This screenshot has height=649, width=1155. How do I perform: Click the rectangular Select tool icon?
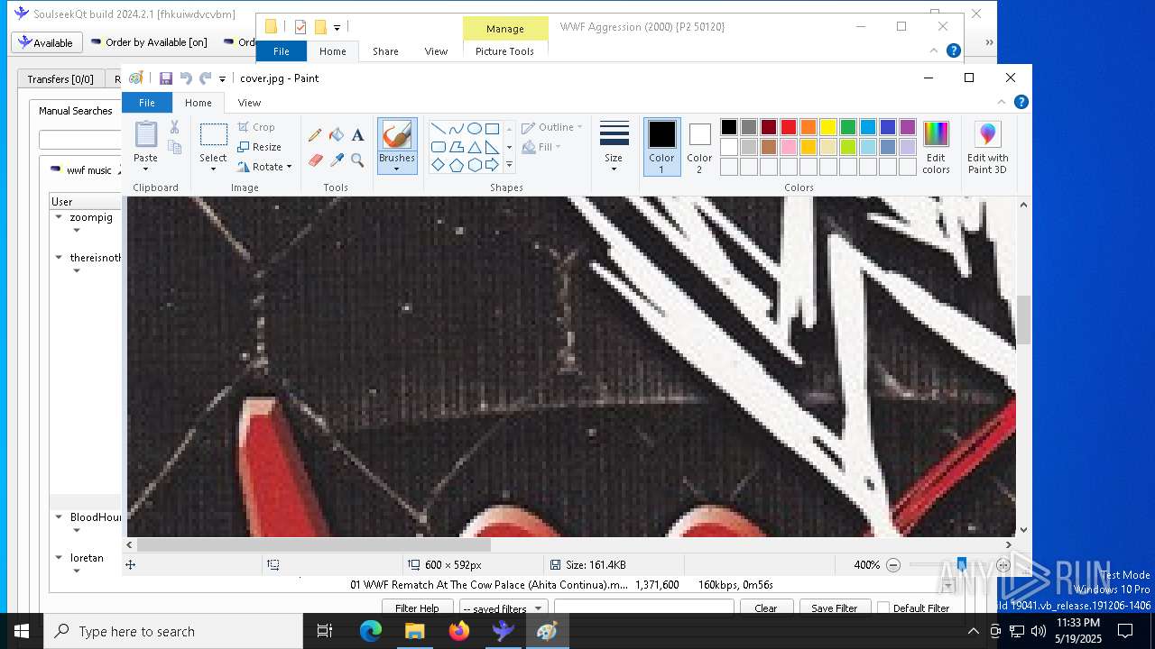(x=214, y=135)
